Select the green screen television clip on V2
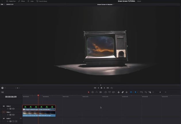The image size is (181, 124). pos(39,108)
